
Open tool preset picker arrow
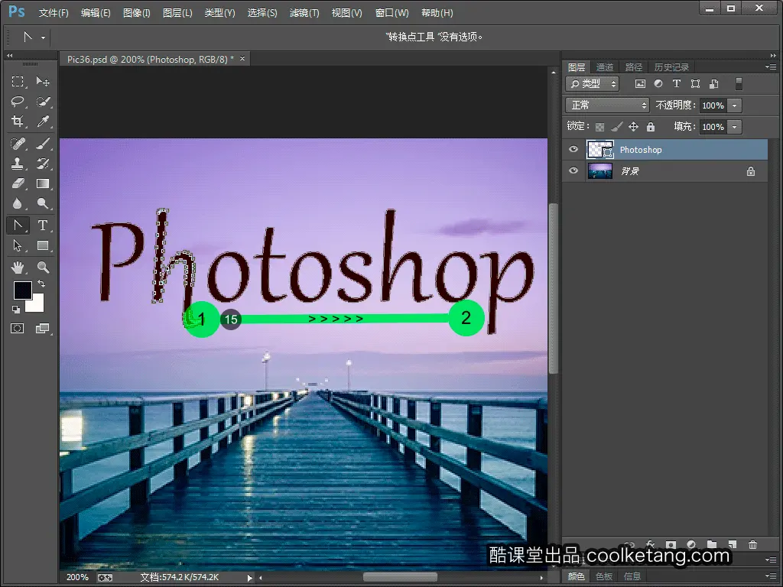pyautogui.click(x=44, y=37)
